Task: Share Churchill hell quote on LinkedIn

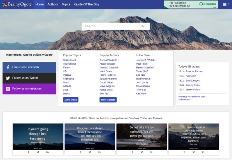Action: click(x=47, y=152)
